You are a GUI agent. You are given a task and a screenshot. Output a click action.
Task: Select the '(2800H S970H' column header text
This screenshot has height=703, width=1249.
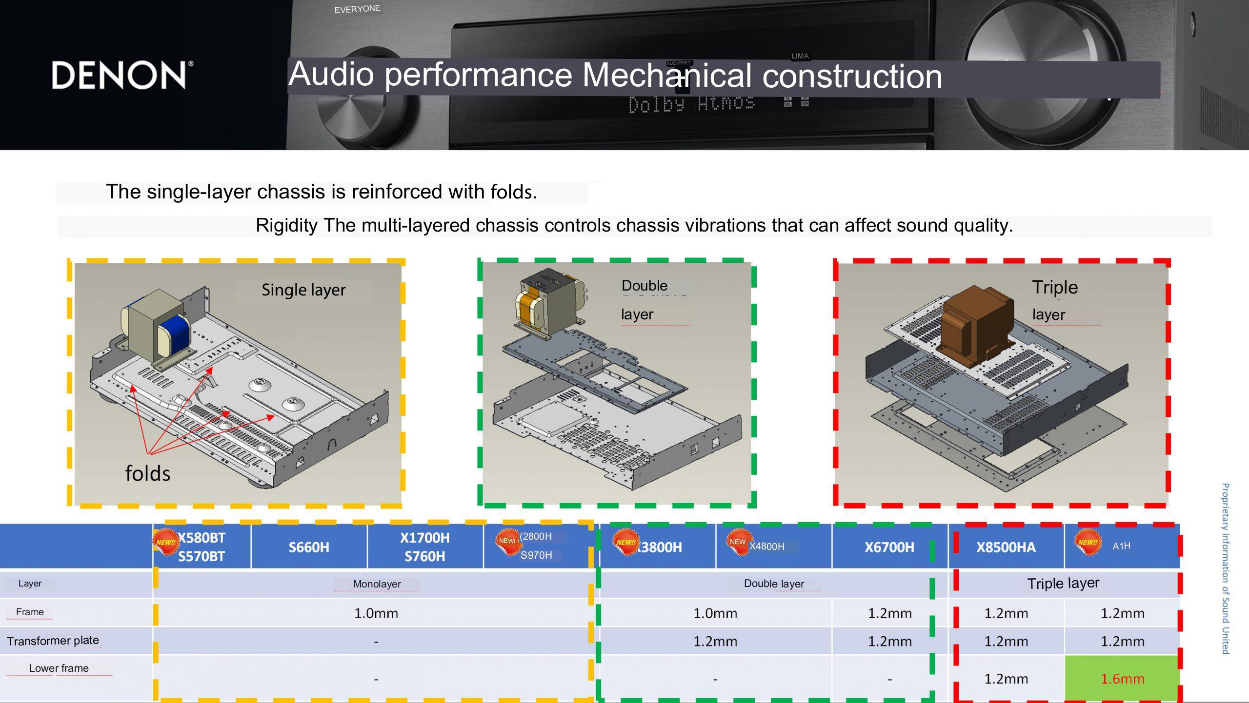(x=536, y=546)
